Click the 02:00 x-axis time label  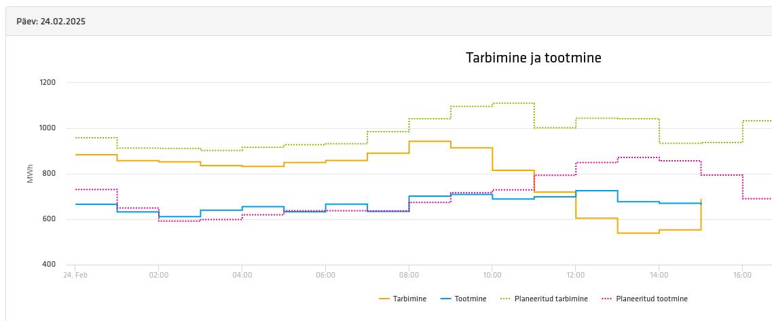click(x=158, y=275)
